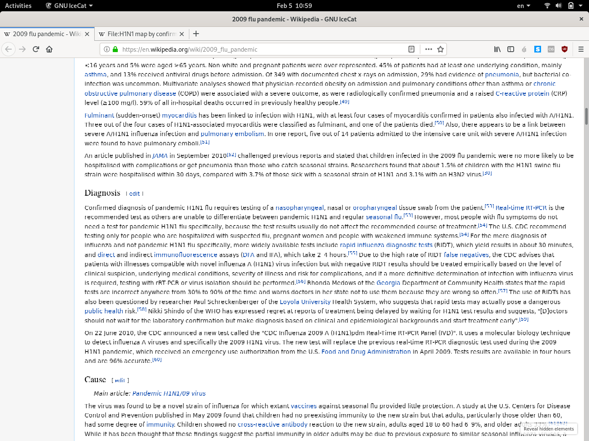Viewport: 589px width, 441px height.
Task: Follow the vaccines link
Action: coord(304,406)
